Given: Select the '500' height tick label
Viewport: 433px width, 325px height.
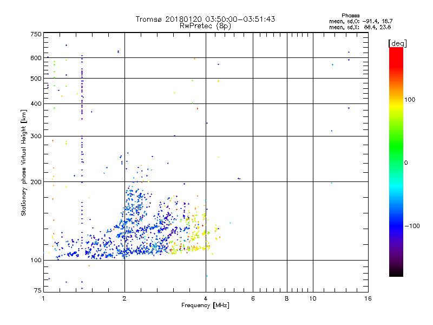Looking at the screenshot, I should click(x=36, y=79).
